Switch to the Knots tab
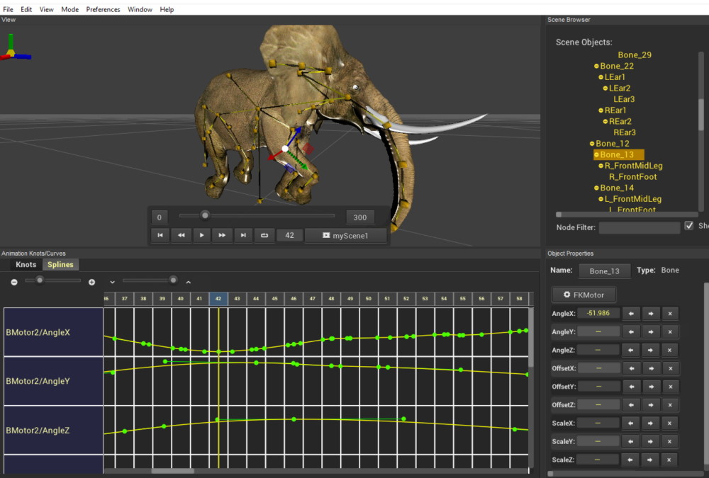 [x=26, y=265]
